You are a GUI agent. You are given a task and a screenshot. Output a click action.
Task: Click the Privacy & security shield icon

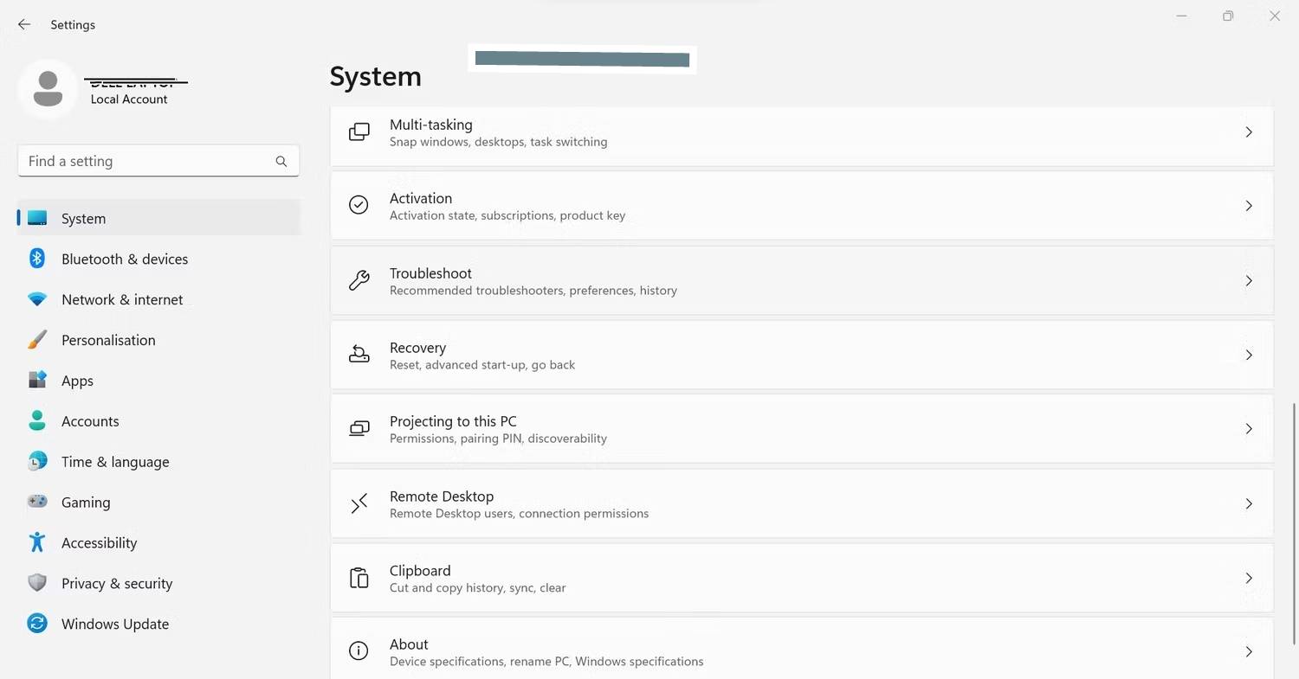click(x=37, y=583)
